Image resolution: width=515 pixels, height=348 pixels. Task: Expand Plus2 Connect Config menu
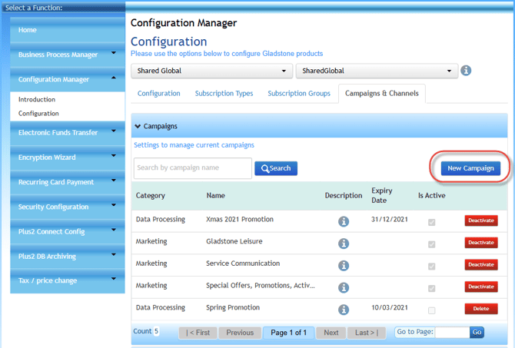tap(68, 231)
